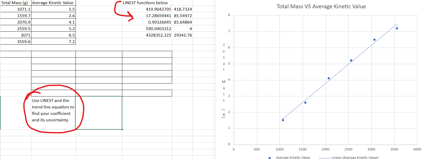426x159 pixels.
Task: Select kinetic value cell 5.2
Action: pos(53,29)
